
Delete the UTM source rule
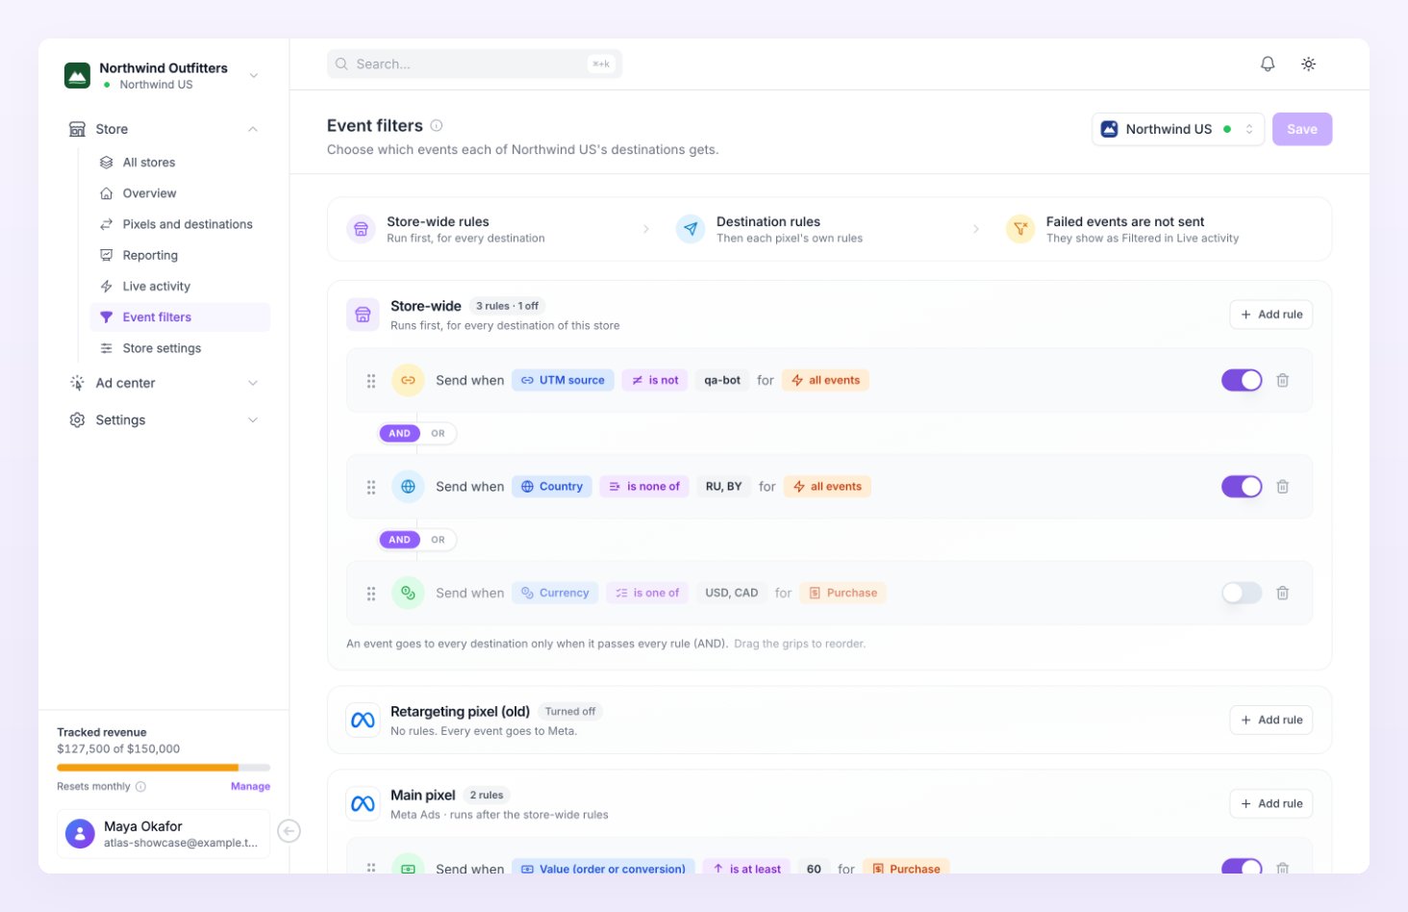coord(1282,380)
